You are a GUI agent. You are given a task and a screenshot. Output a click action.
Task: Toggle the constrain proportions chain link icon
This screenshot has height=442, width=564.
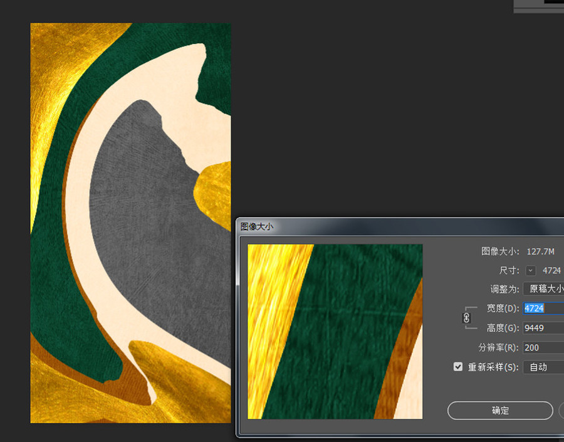[466, 318]
